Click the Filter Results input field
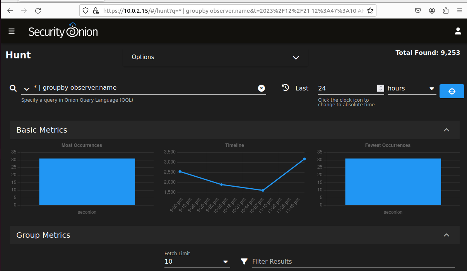This screenshot has width=467, height=271. pyautogui.click(x=353, y=262)
